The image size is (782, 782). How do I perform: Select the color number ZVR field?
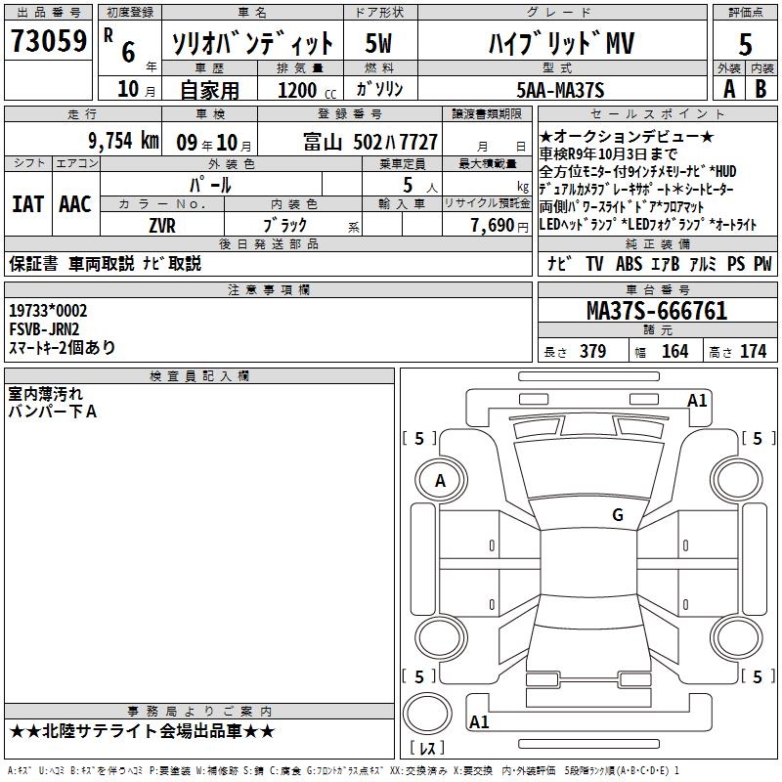click(161, 224)
